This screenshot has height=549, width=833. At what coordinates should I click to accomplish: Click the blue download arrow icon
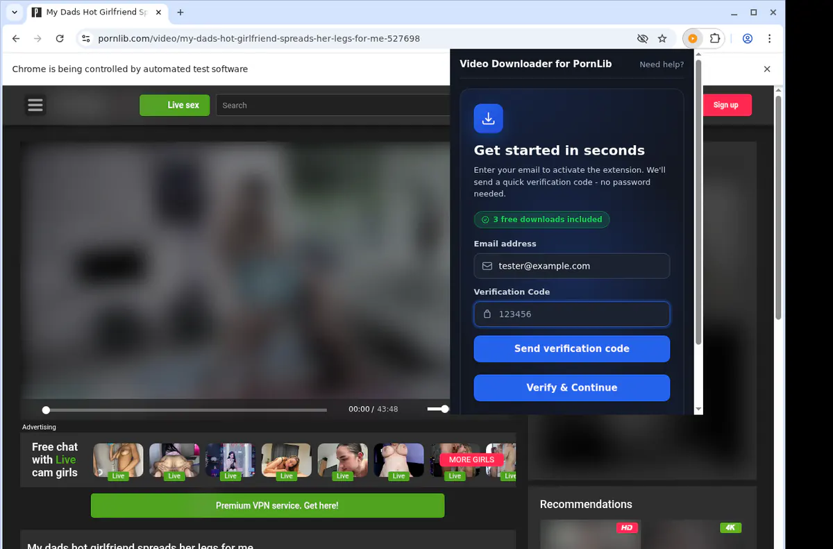pos(489,119)
